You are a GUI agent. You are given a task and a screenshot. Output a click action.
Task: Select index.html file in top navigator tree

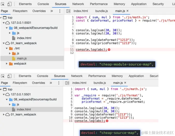pos(24,38)
